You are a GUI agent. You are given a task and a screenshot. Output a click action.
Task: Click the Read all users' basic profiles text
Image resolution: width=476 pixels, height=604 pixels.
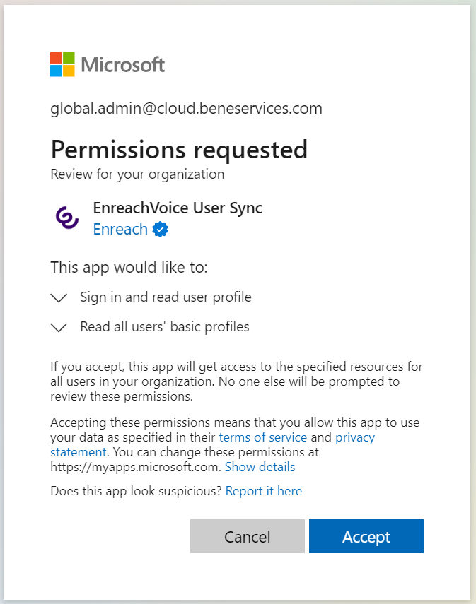[164, 327]
